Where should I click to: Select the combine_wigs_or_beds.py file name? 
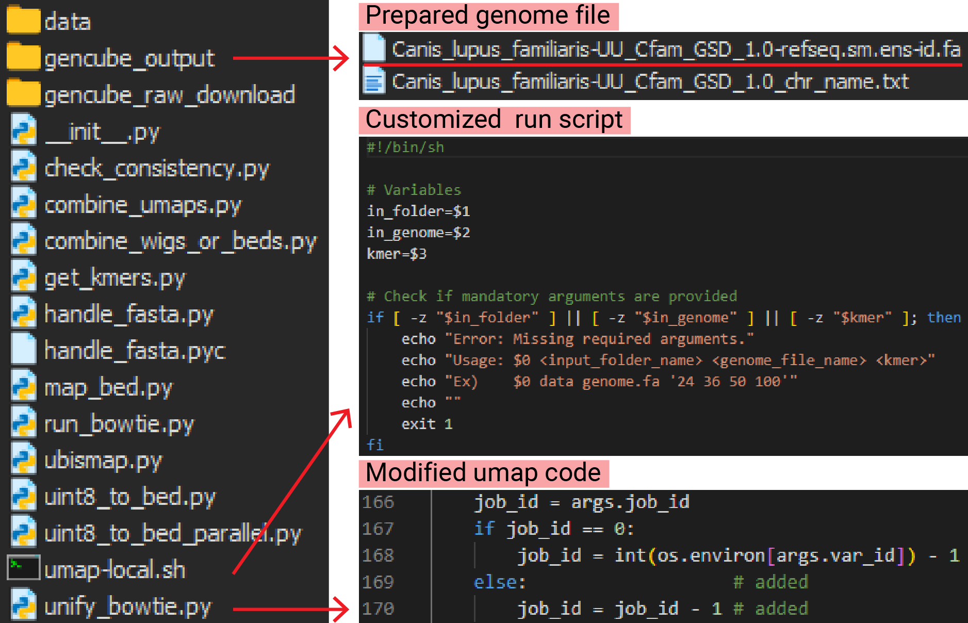coord(181,242)
